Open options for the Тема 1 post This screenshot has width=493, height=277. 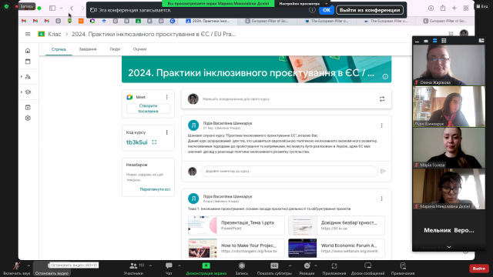(382, 199)
